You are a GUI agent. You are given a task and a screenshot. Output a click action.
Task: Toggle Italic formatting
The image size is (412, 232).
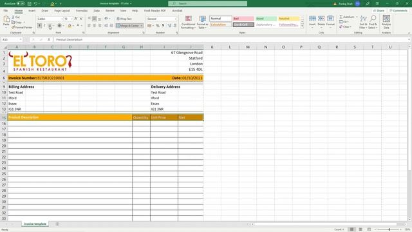(44, 26)
